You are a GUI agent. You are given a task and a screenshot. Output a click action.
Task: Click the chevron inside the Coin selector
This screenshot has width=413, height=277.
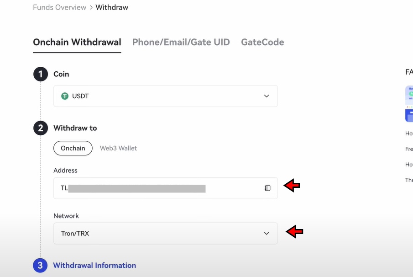click(x=267, y=96)
